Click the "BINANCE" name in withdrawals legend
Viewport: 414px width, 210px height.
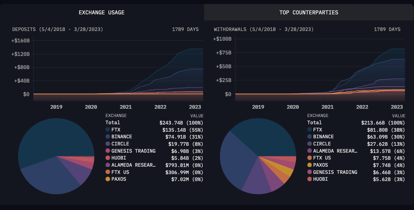(323, 137)
